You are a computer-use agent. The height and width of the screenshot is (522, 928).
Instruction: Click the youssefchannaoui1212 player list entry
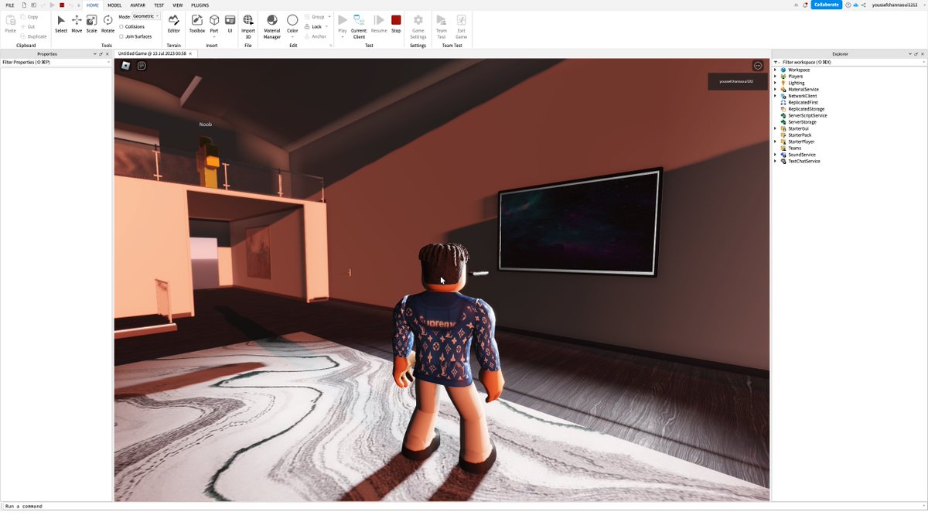coord(737,81)
